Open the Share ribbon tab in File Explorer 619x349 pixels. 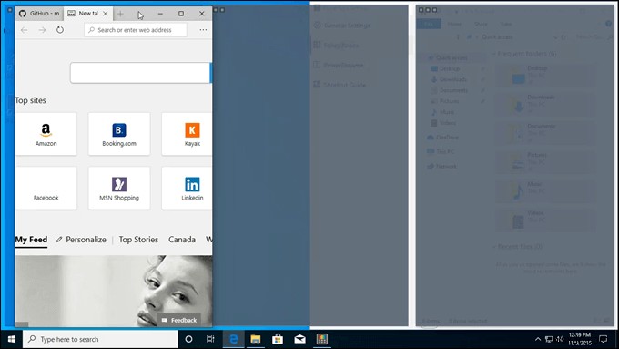[x=481, y=24]
